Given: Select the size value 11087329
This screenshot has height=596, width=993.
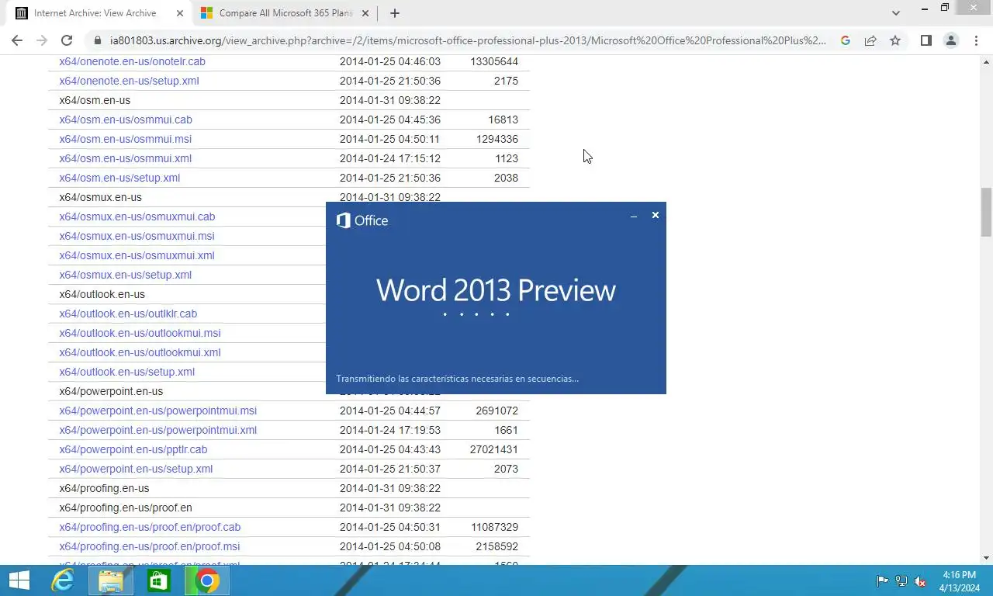Looking at the screenshot, I should (494, 527).
